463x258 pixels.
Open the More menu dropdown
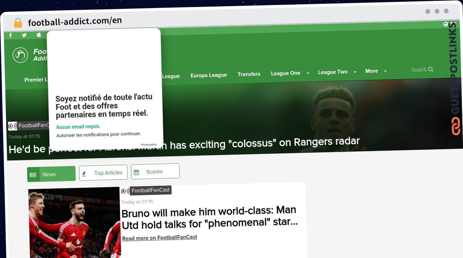pyautogui.click(x=375, y=71)
